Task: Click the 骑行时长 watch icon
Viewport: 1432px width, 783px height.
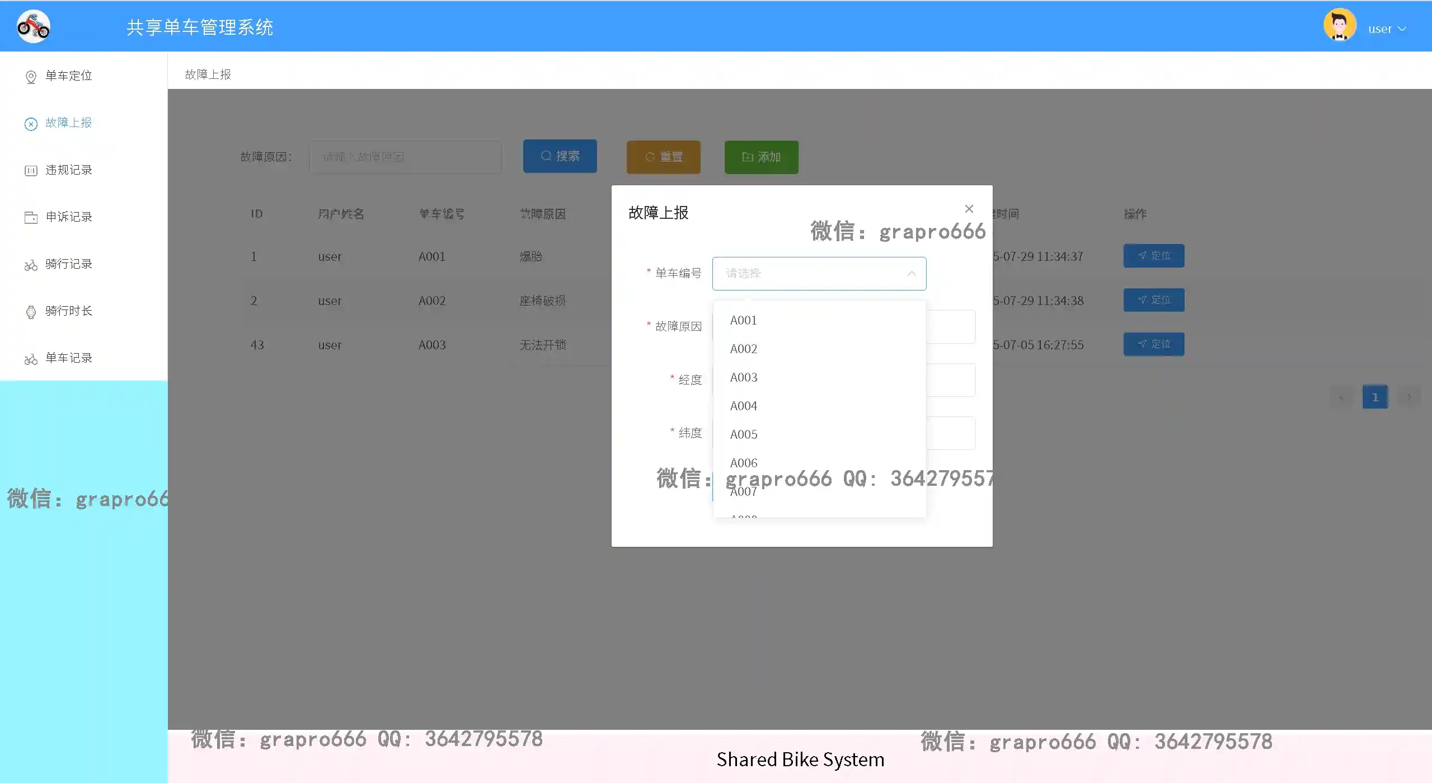Action: click(31, 312)
